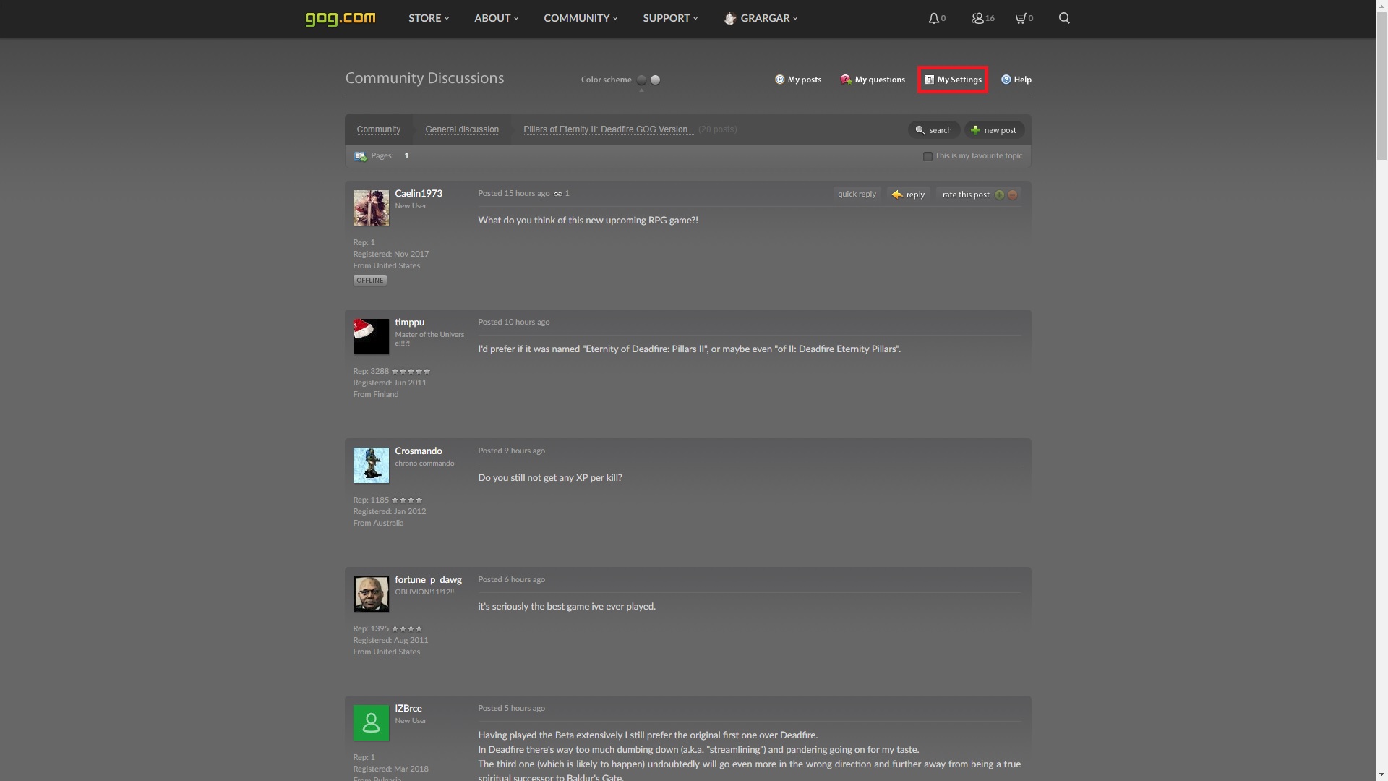Click 'Rep: 1395' text under fortune_p_dawg
Screen dimensions: 1388x781
pyautogui.click(x=371, y=629)
